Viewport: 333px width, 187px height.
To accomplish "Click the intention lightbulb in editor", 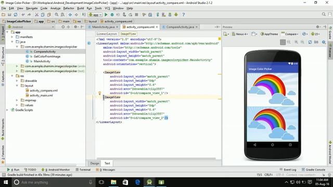I will click(99, 93).
